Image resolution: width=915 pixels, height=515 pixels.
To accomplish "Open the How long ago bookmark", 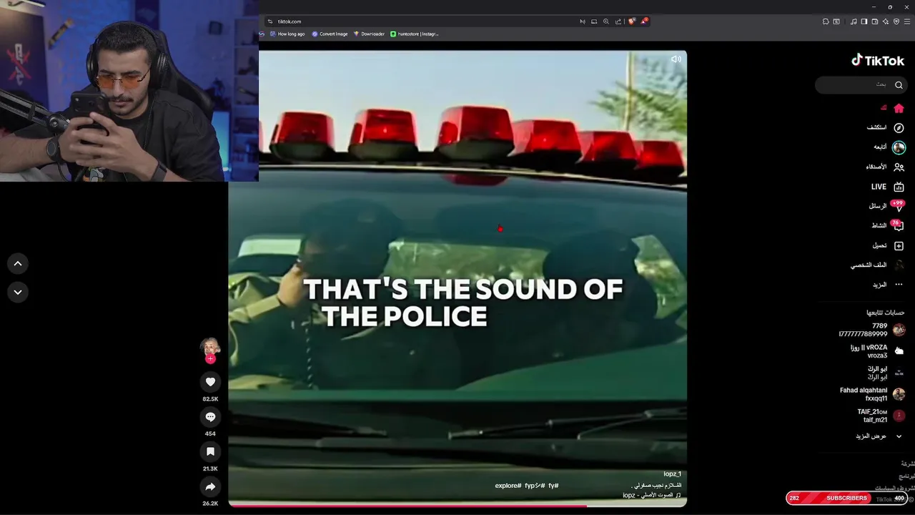I will (287, 34).
